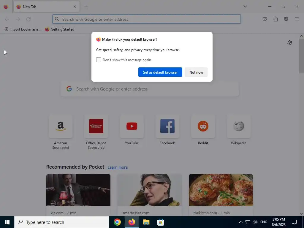
Task: Click the Not now button
Action: point(196,72)
